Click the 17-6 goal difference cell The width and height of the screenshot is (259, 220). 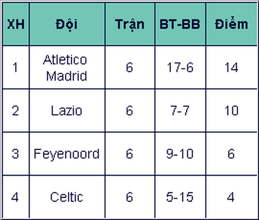180,67
